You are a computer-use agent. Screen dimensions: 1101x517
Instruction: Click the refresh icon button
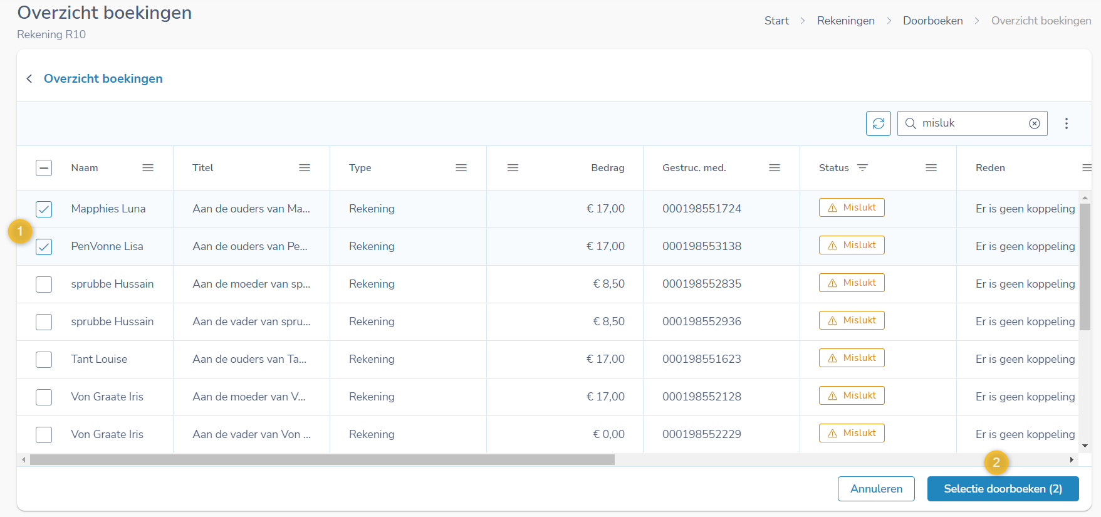[878, 123]
